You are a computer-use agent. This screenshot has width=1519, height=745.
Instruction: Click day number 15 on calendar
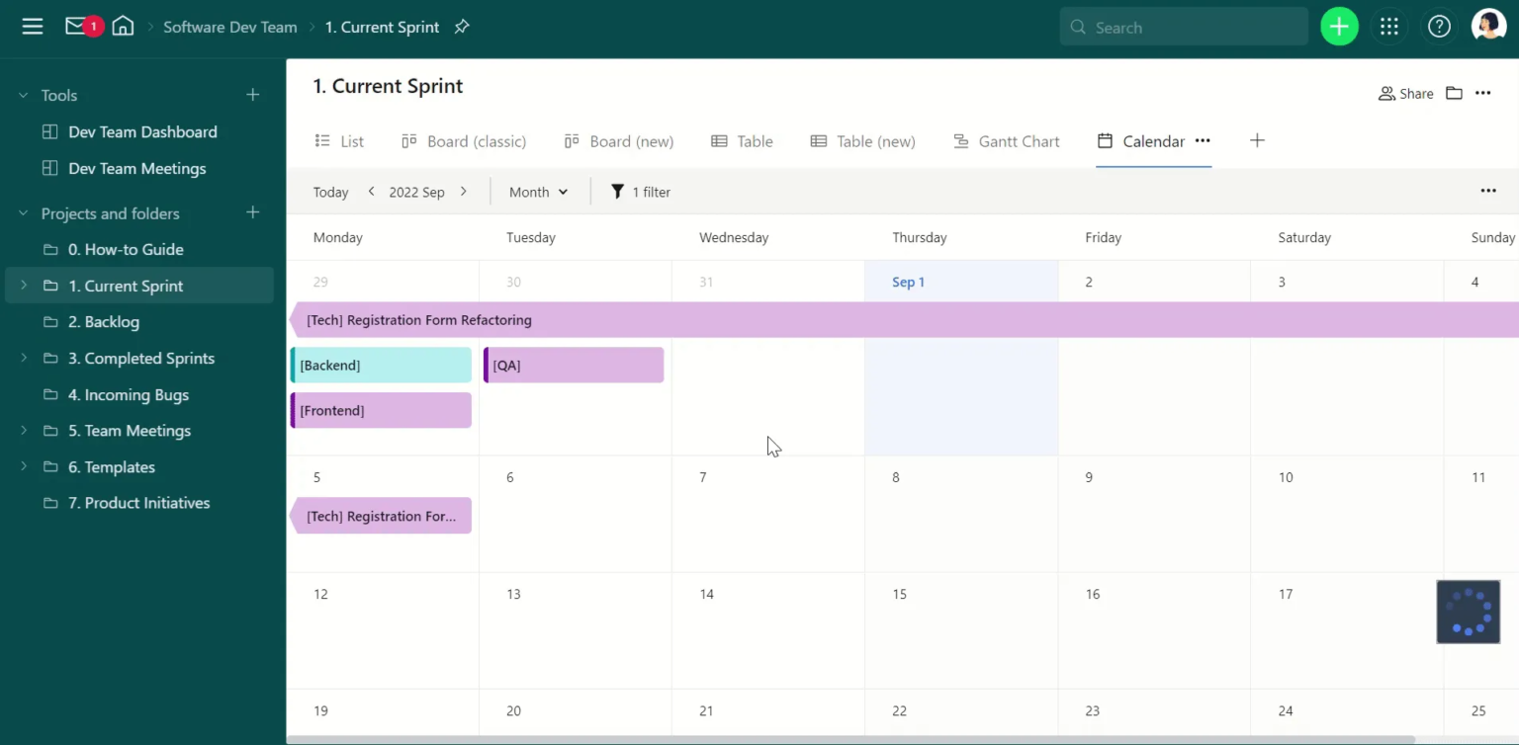coord(899,594)
